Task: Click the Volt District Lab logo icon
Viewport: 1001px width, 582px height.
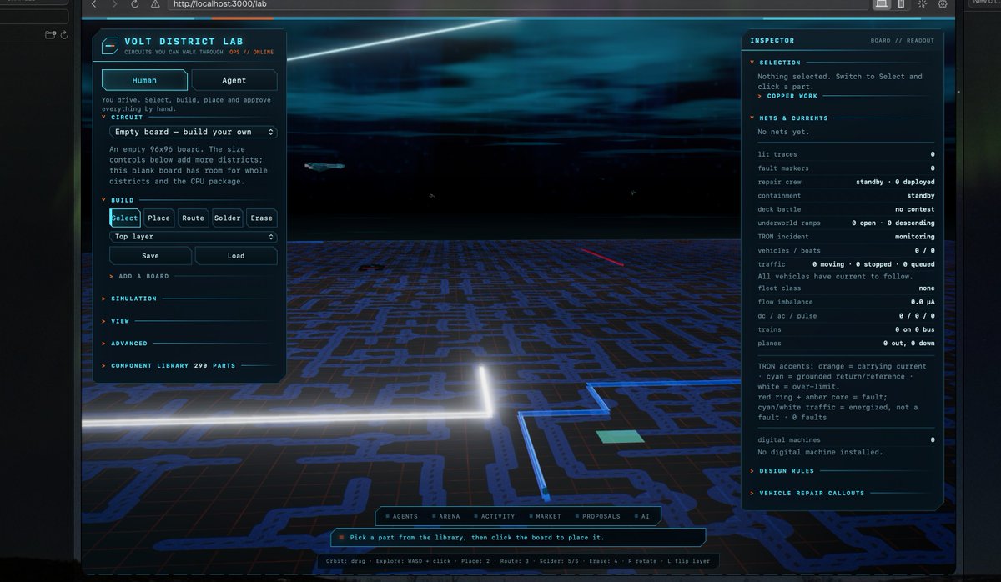Action: [110, 46]
